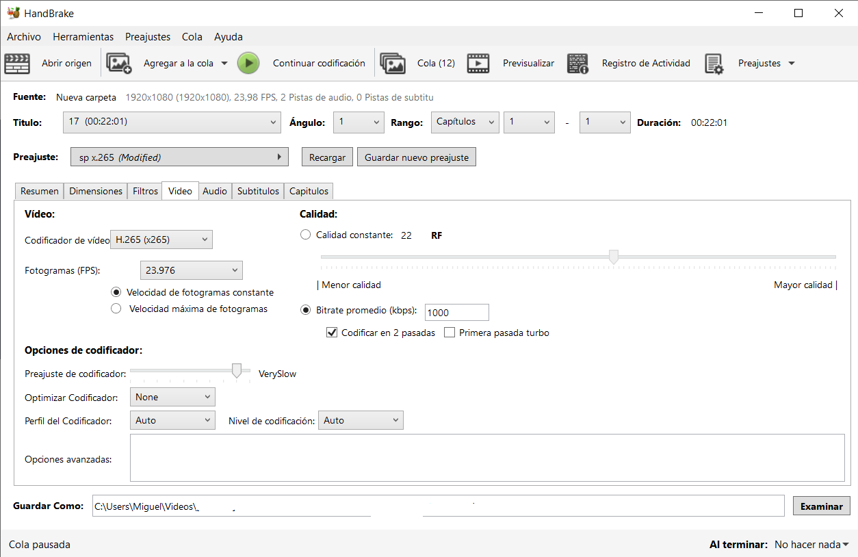Click the Guardar Como path field
This screenshot has height=557, width=858.
click(439, 506)
